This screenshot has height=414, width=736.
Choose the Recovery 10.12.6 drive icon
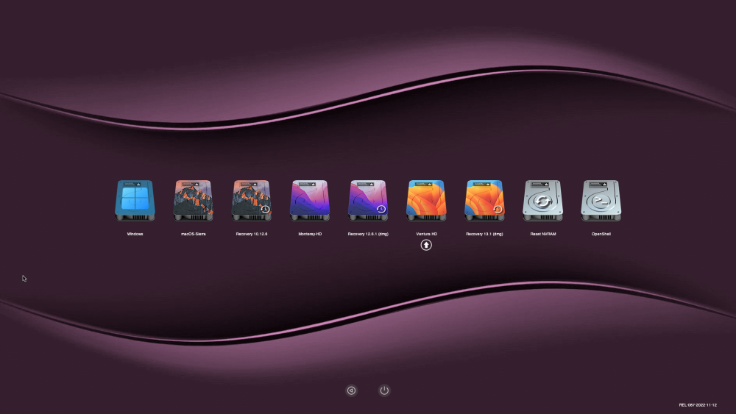252,201
